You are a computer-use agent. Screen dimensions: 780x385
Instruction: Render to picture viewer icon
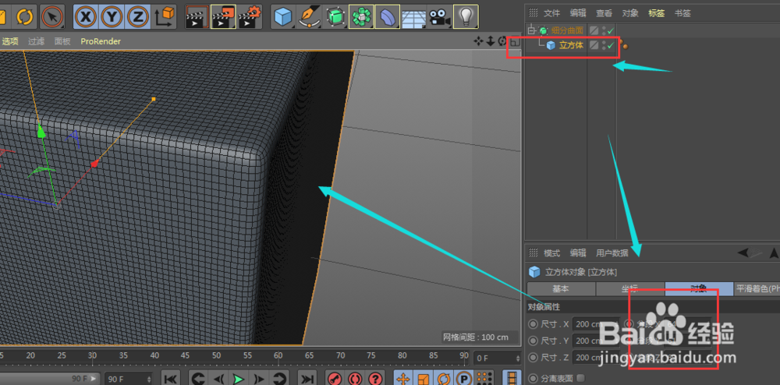pos(223,17)
